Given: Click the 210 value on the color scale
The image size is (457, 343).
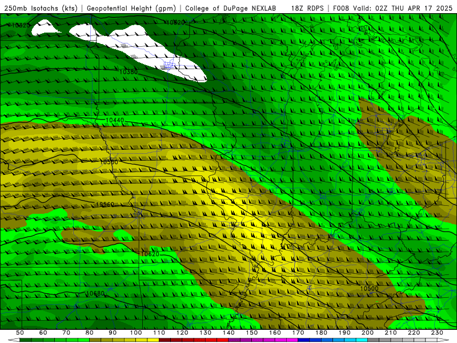Looking at the screenshot, I should click(x=391, y=333).
